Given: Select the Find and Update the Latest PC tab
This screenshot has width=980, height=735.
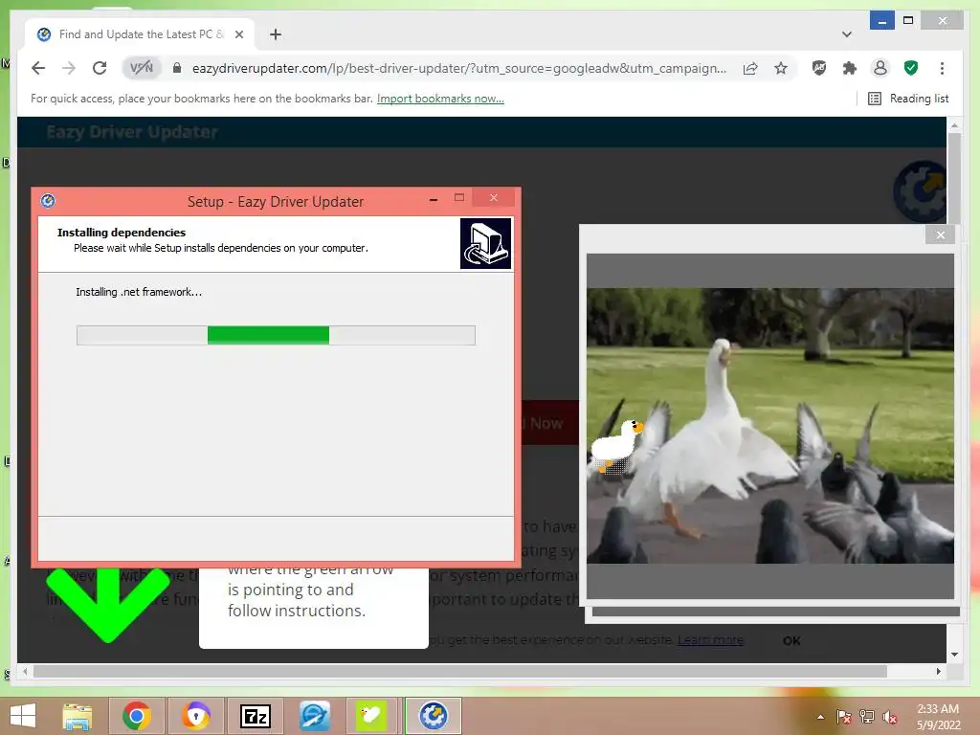Looking at the screenshot, I should click(x=140, y=34).
